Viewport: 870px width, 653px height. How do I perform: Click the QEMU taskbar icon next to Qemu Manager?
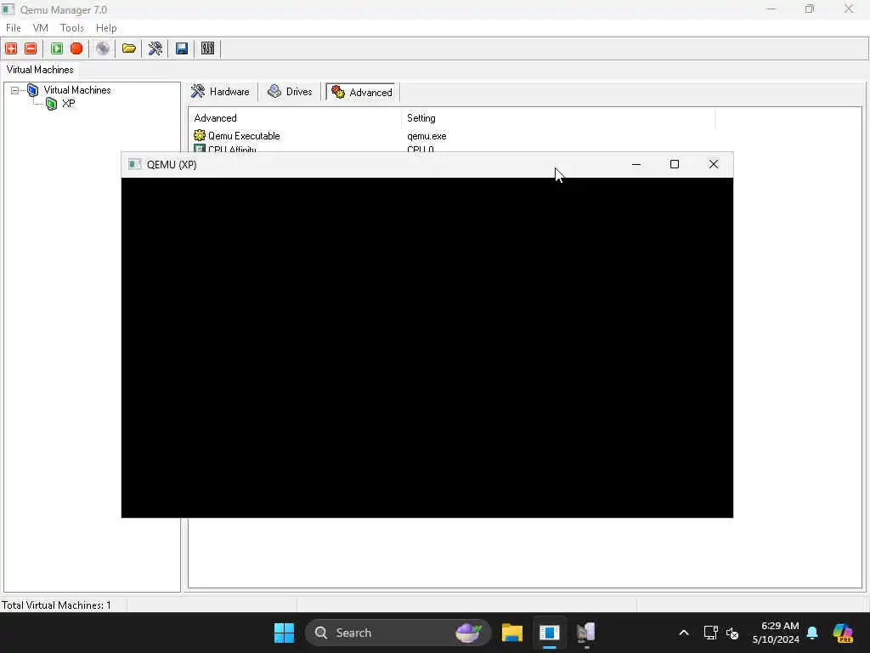point(586,633)
